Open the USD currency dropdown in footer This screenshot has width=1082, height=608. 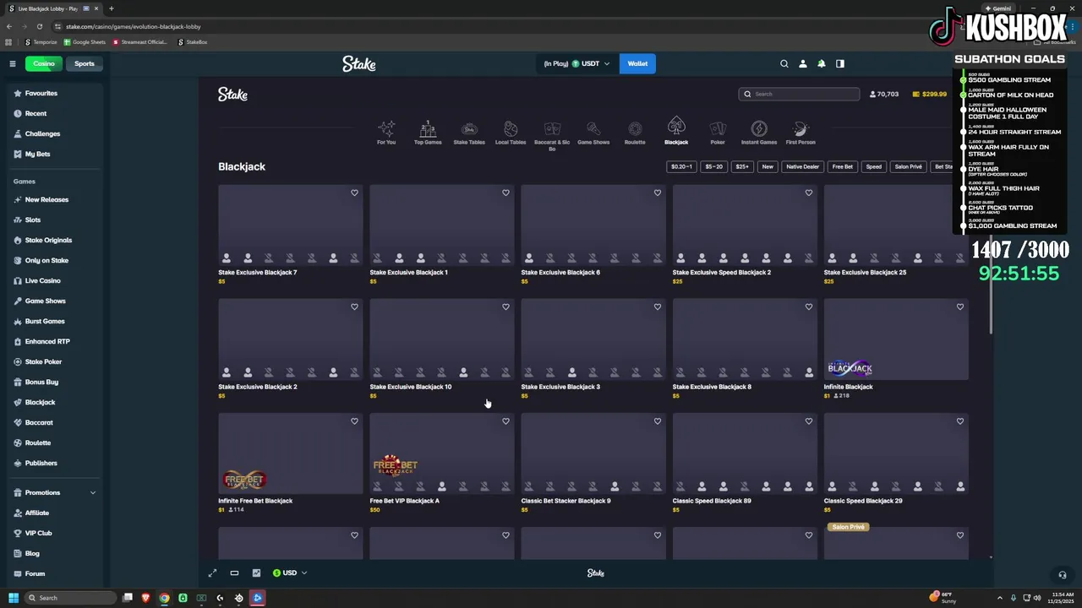click(x=289, y=573)
